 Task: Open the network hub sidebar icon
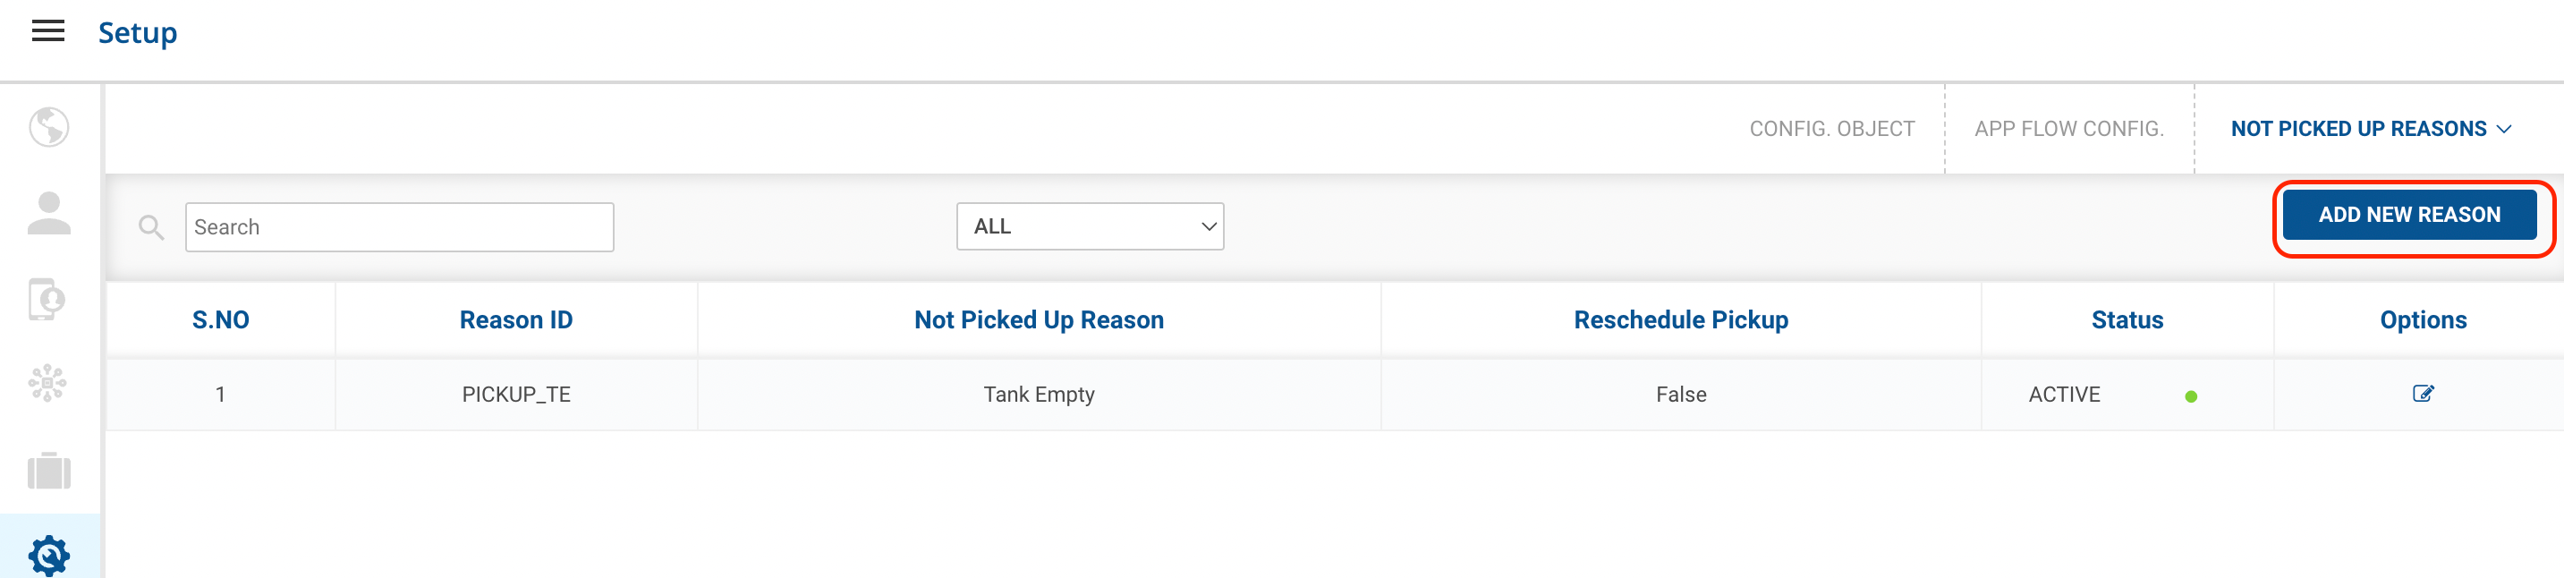click(x=47, y=383)
